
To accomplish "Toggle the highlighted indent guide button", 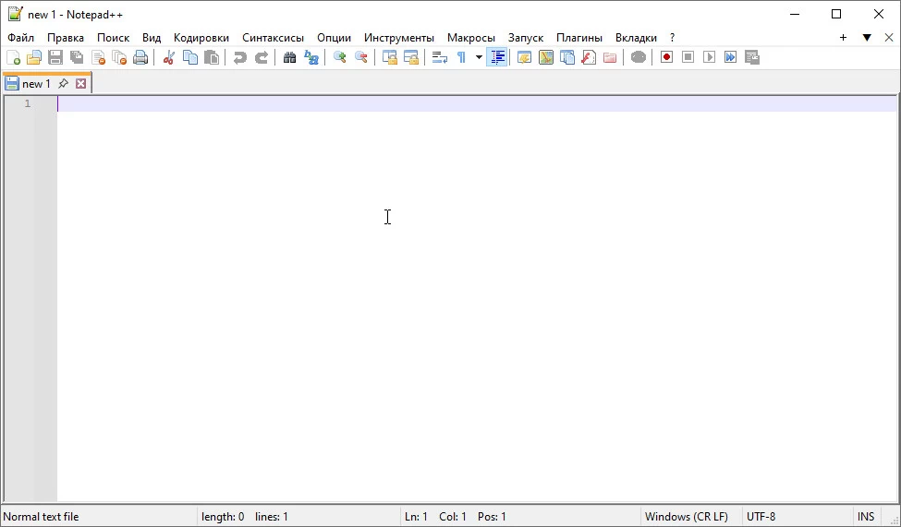I will pos(497,57).
